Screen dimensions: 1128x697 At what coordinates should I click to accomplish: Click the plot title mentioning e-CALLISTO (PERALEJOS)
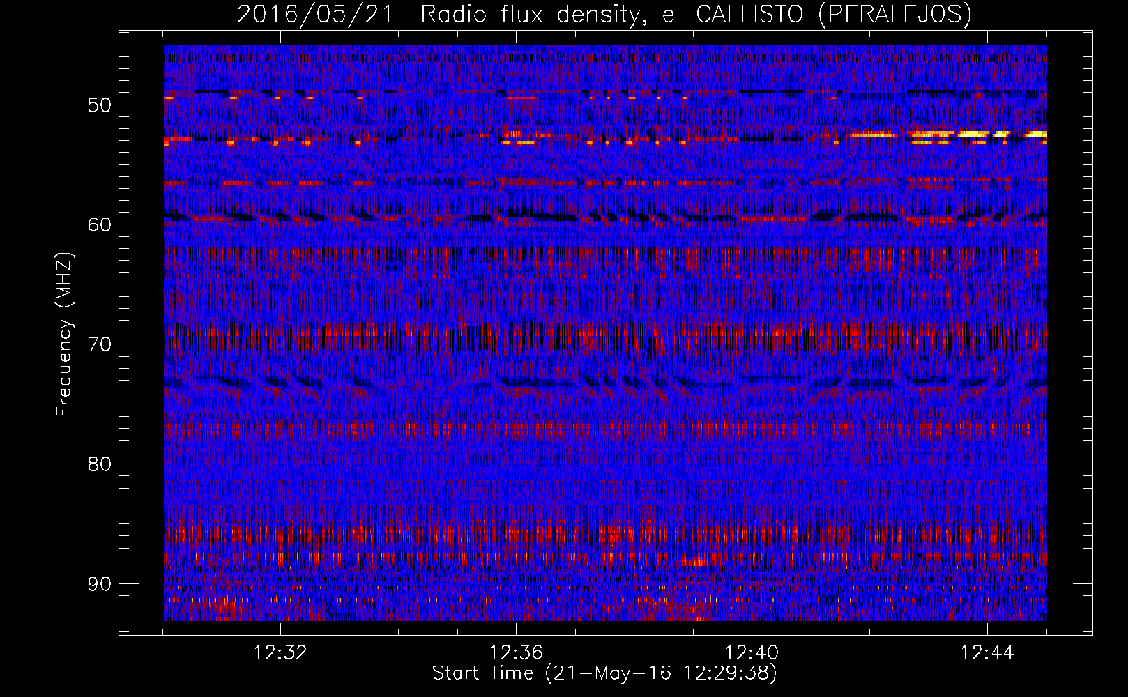click(604, 14)
